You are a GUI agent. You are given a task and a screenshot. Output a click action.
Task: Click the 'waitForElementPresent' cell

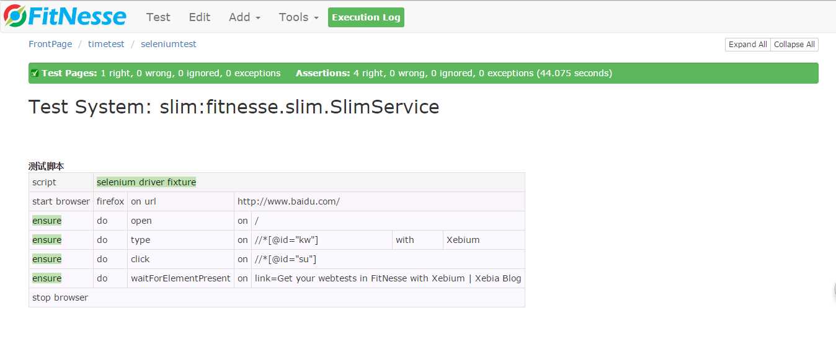click(180, 278)
